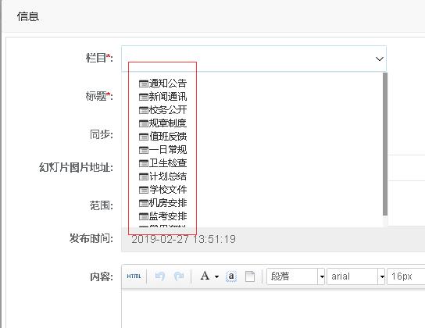Screen dimensions: 425x328
Task: Click the icon beside 通知公告
Action: [x=144, y=84]
